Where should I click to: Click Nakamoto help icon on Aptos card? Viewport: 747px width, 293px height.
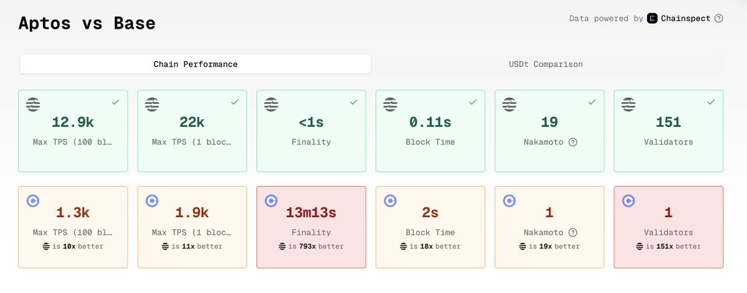573,142
